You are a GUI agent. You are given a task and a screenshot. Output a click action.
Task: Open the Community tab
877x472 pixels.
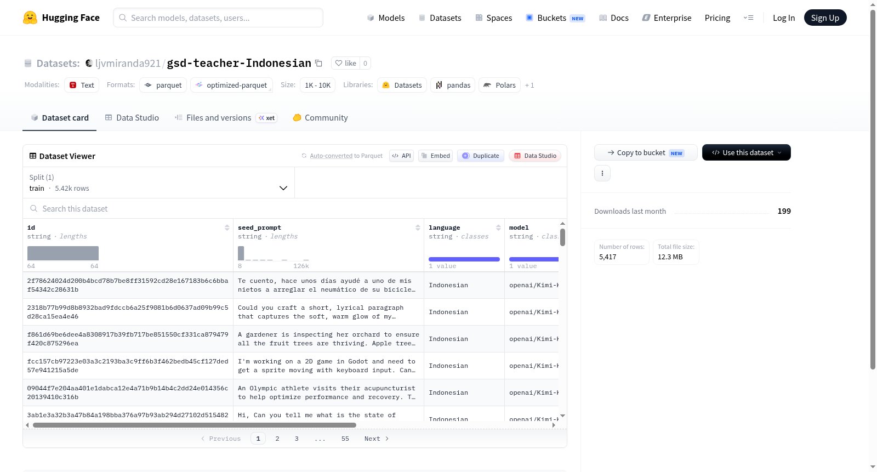[321, 118]
